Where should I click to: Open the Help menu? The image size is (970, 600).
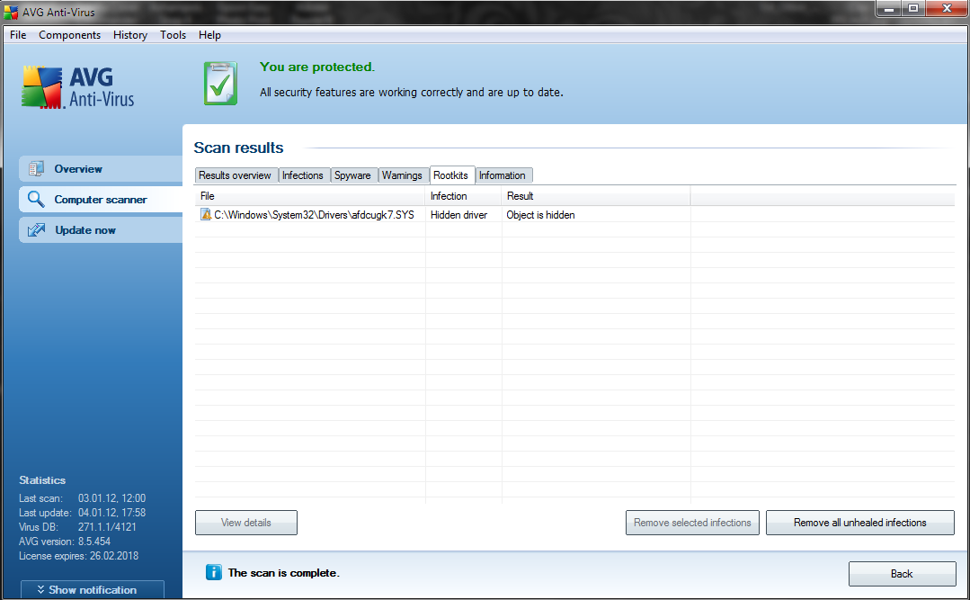(x=209, y=35)
